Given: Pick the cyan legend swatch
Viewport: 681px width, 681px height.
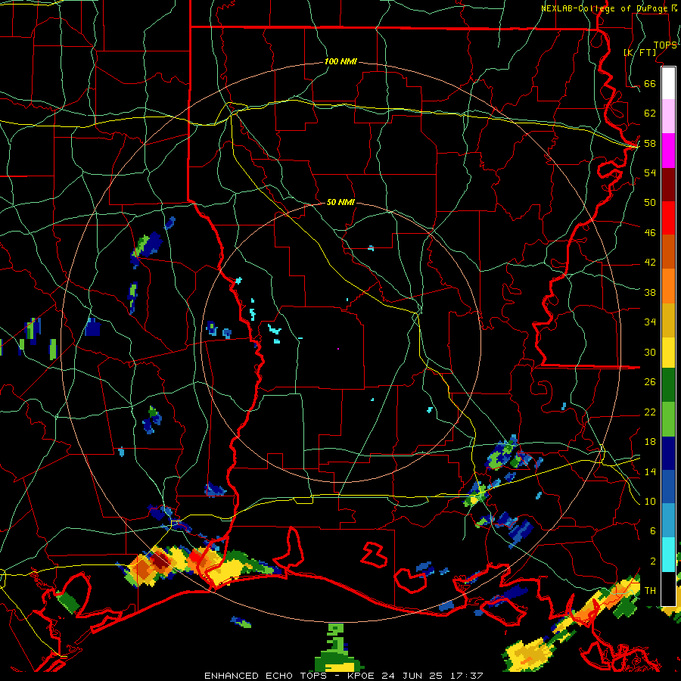Looking at the screenshot, I should tap(668, 554).
